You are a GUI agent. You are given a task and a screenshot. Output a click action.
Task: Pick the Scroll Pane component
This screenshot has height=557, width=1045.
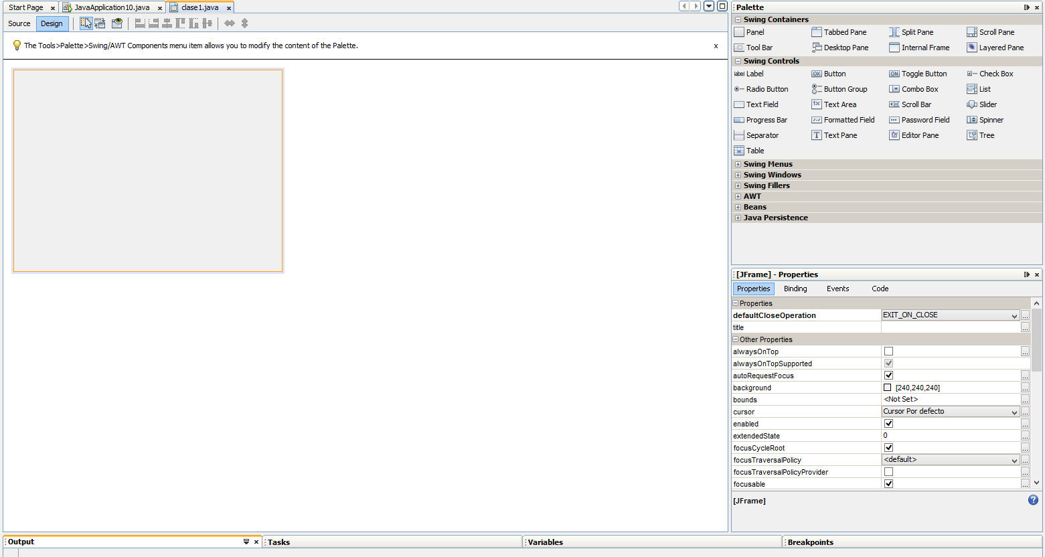point(991,32)
